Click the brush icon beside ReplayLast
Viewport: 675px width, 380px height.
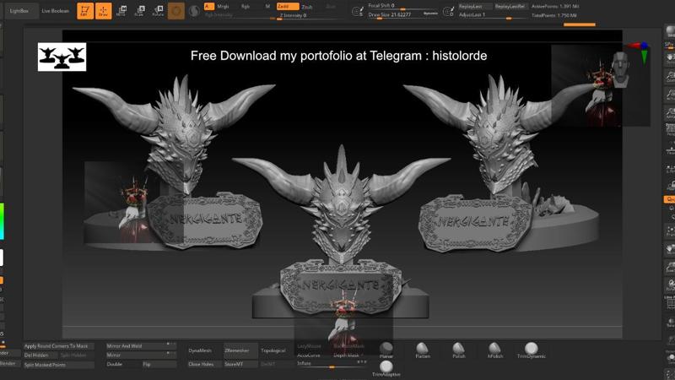pyautogui.click(x=448, y=12)
